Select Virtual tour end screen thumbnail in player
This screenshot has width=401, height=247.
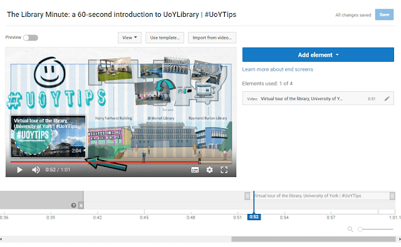tap(48, 136)
